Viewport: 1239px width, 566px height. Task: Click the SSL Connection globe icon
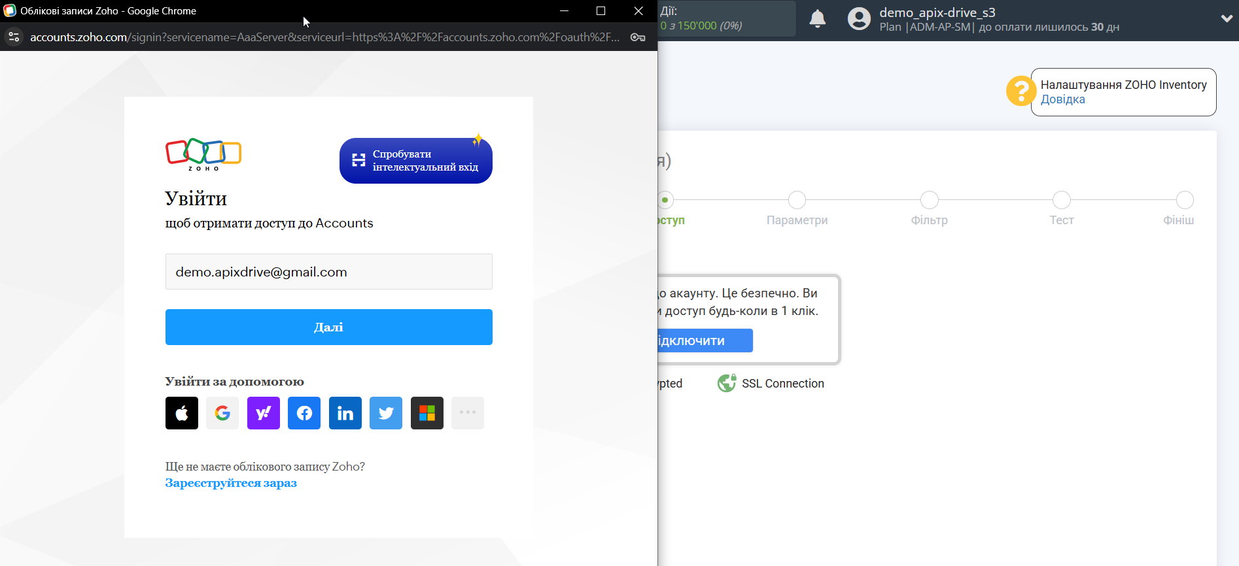coord(727,383)
